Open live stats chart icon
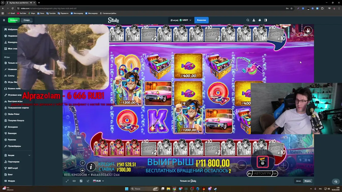 [81, 181]
